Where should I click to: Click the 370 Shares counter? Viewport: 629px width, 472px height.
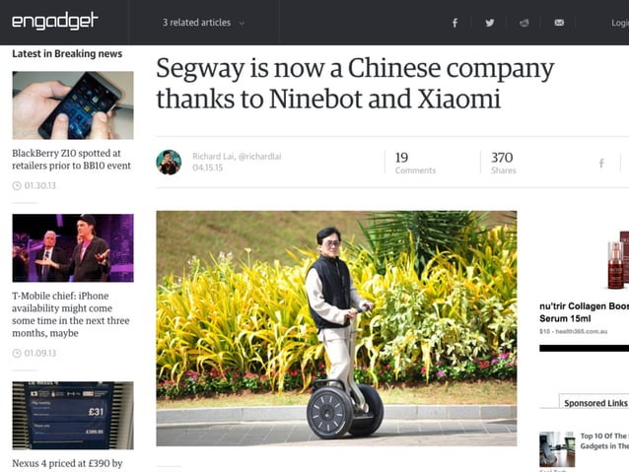pyautogui.click(x=504, y=163)
